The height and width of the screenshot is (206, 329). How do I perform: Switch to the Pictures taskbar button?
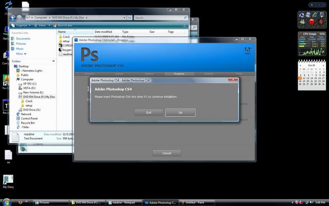(x=51, y=202)
